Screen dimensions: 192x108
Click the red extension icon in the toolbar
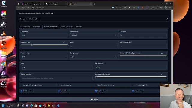143,7
